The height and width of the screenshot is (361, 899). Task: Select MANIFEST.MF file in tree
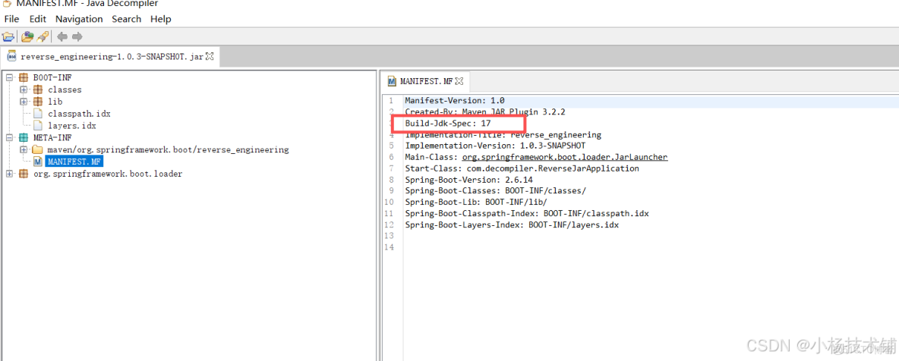tap(74, 162)
